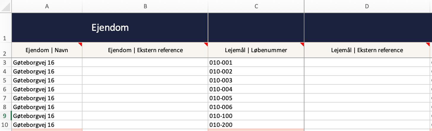Select the Ejendom merged header cell
432x131 pixels.
(x=110, y=28)
